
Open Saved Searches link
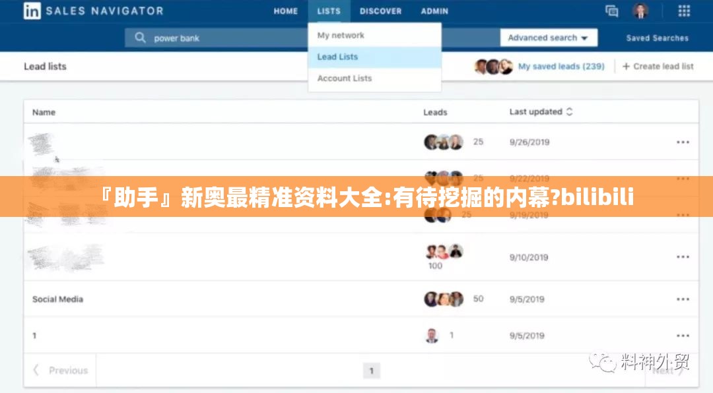(657, 38)
